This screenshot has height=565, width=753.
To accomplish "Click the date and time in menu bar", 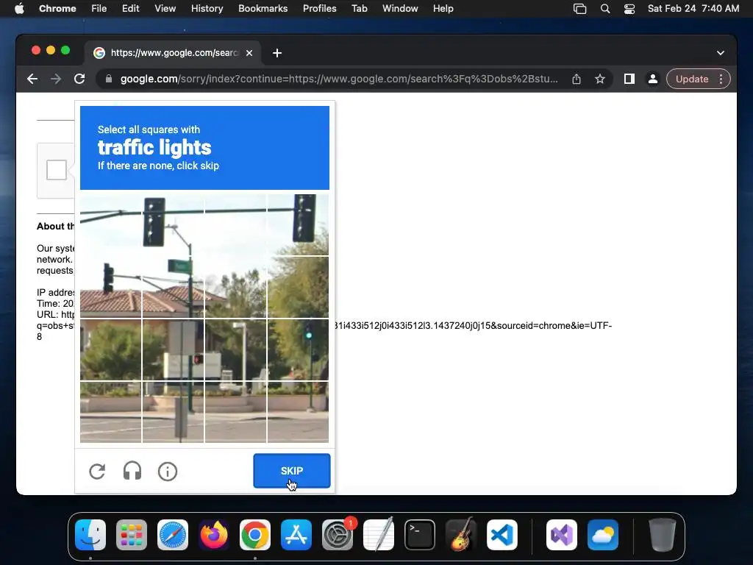I will tap(693, 9).
